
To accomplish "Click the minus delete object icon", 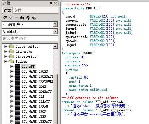I will pyautogui.click(x=16, y=18).
